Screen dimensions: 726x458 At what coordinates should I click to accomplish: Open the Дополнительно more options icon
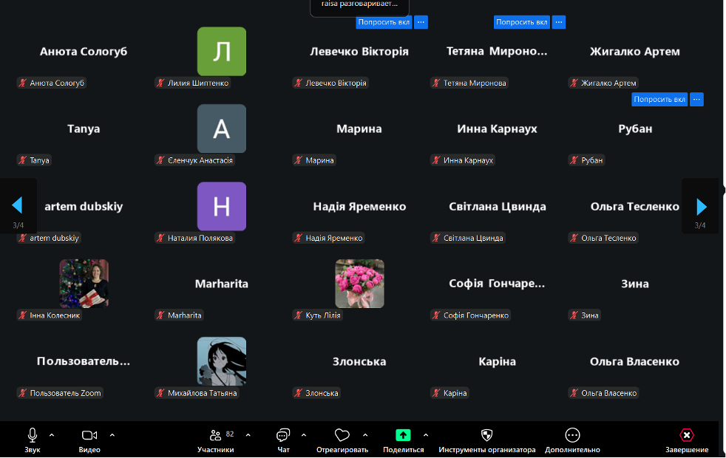click(x=572, y=435)
